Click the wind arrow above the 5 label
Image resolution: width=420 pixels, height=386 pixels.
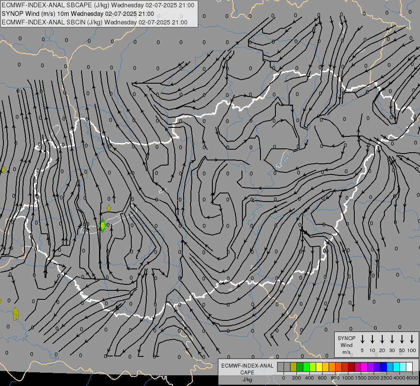click(362, 339)
